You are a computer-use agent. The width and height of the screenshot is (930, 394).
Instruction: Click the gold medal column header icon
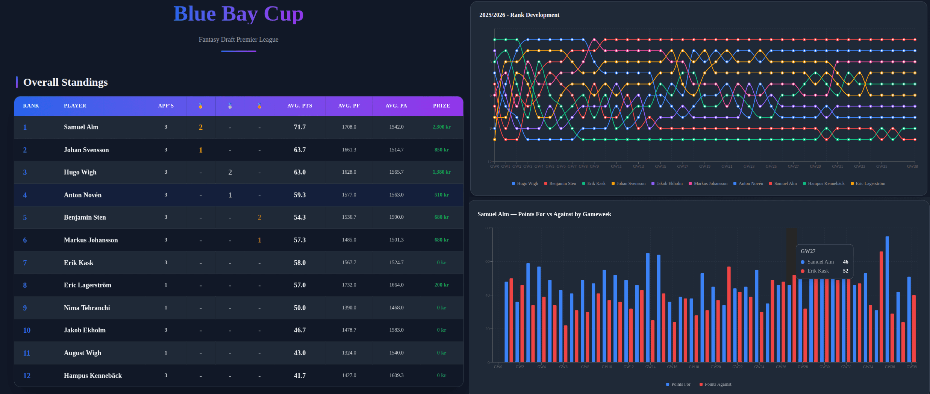pyautogui.click(x=201, y=106)
